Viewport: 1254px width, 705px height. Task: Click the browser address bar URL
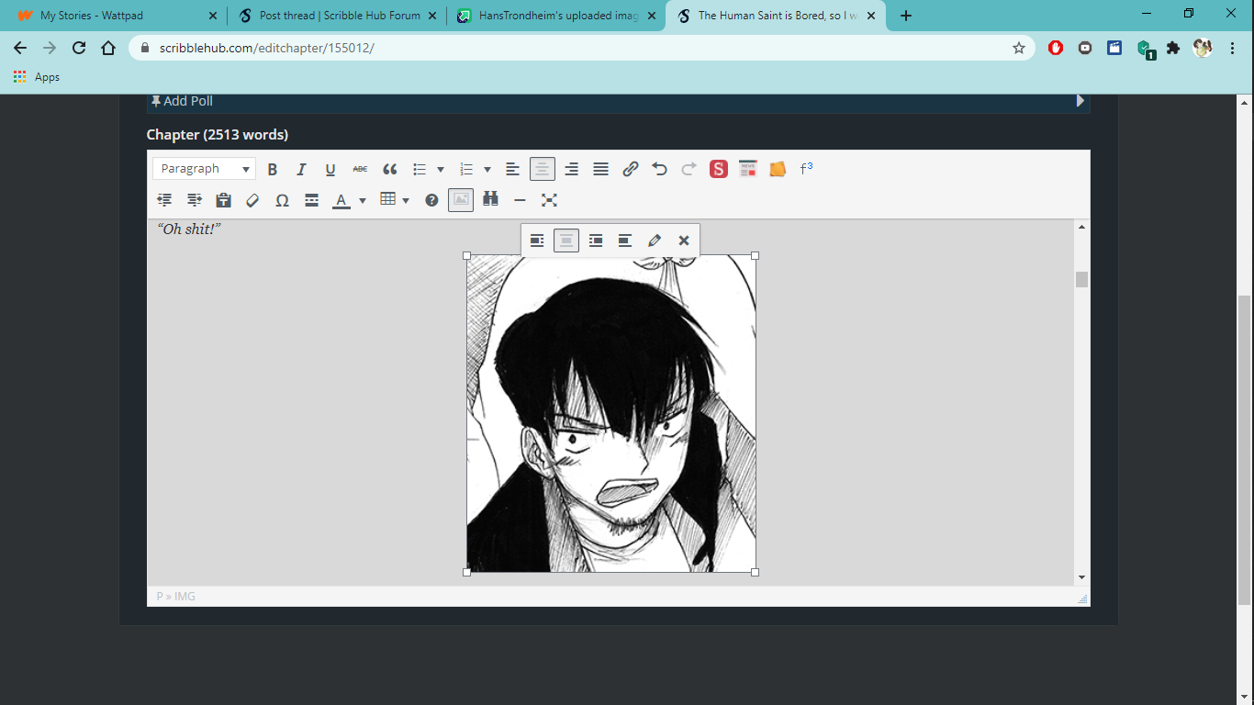tap(551, 48)
